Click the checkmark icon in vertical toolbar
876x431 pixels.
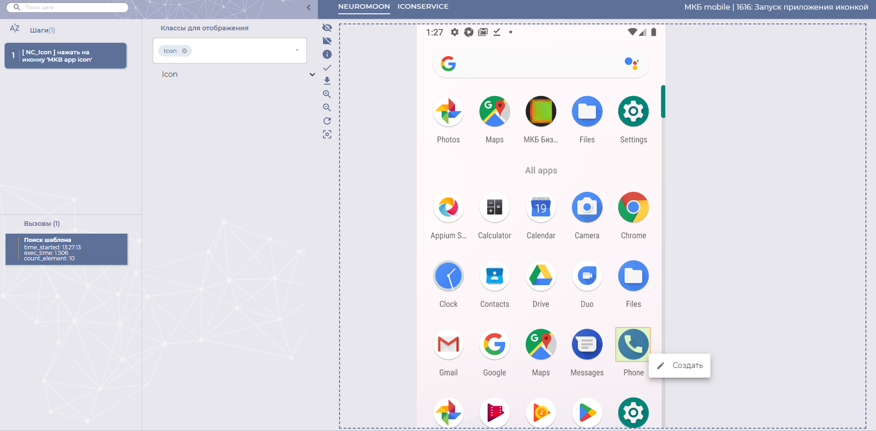327,68
